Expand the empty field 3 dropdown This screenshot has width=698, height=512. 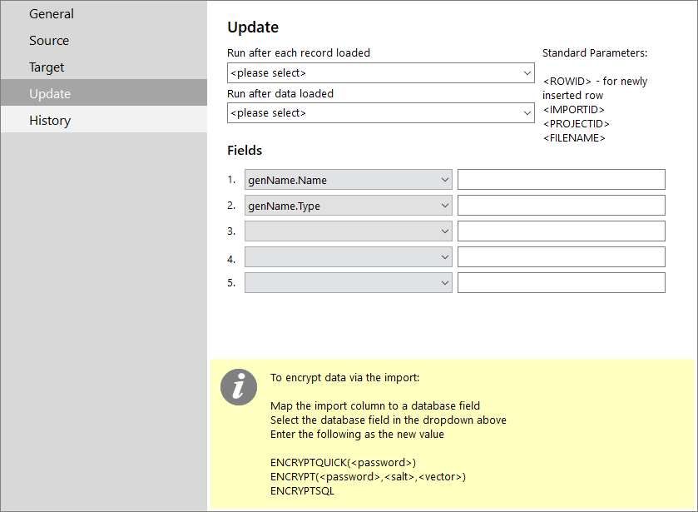pyautogui.click(x=348, y=231)
